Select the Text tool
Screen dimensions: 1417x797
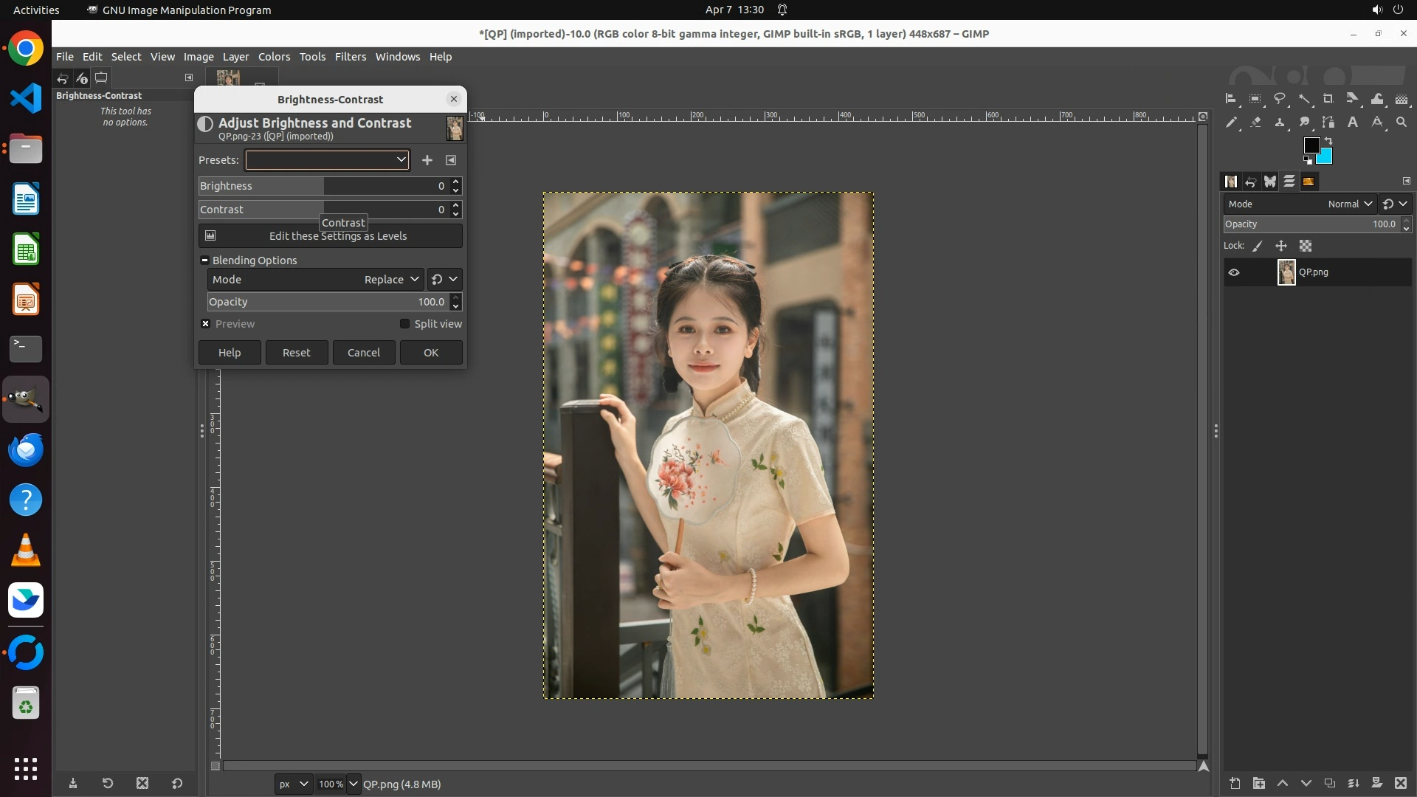point(1353,123)
